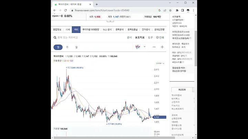
Task: Open the 보조지표 indicators menu
Action: tap(139, 38)
